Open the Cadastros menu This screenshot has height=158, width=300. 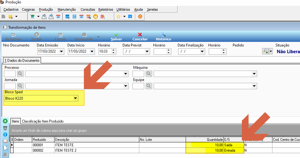(11, 9)
